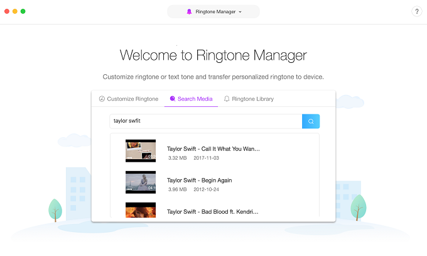
Task: Click the '2012-10-24' date text
Action: tap(206, 189)
